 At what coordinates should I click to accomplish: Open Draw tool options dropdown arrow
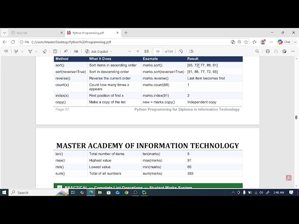pos(36,51)
